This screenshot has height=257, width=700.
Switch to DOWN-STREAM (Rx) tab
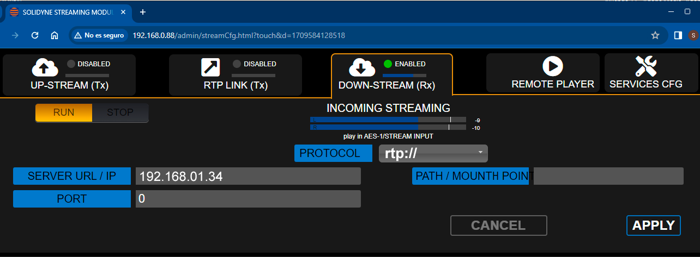(x=392, y=75)
